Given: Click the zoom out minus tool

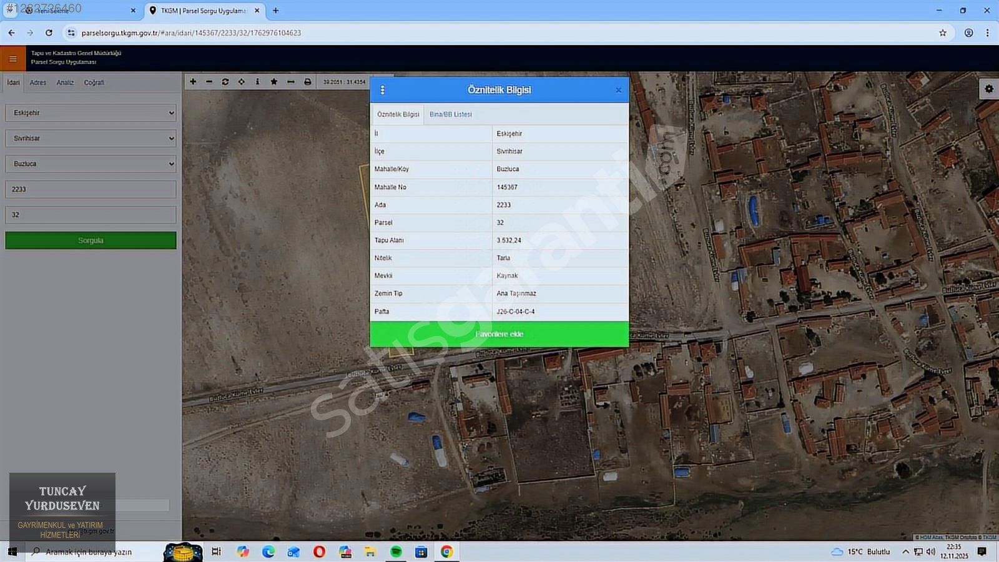Looking at the screenshot, I should 209,82.
